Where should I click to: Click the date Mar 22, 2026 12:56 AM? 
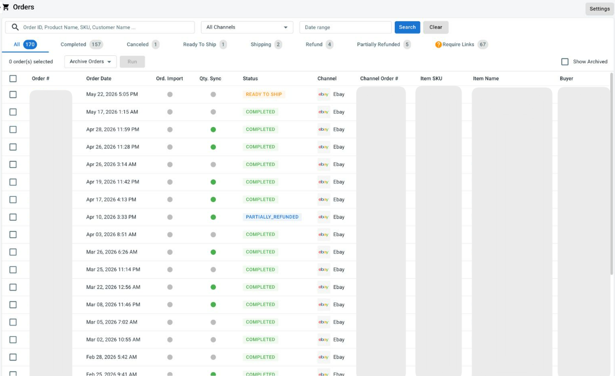tap(114, 287)
